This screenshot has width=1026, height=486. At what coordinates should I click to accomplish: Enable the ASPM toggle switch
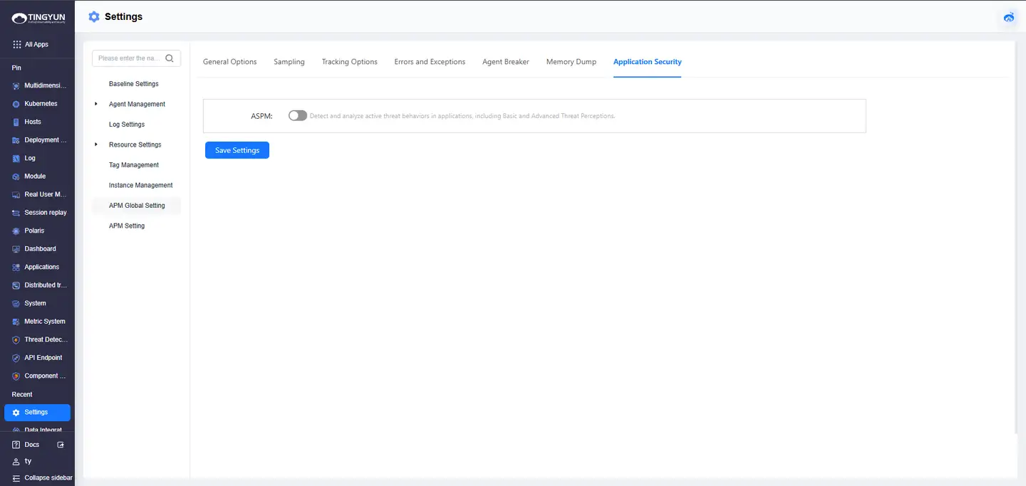click(x=297, y=116)
